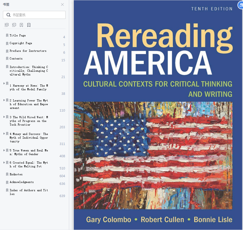Expand the Money and Success chapter
The height and width of the screenshot is (230, 243).
pos(4,134)
